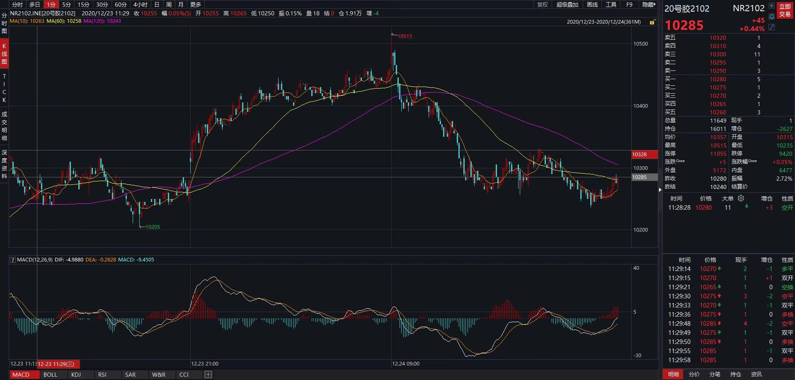This screenshot has height=380, width=795.
Task: Switch to 分价 tab in bottom right
Action: point(694,374)
